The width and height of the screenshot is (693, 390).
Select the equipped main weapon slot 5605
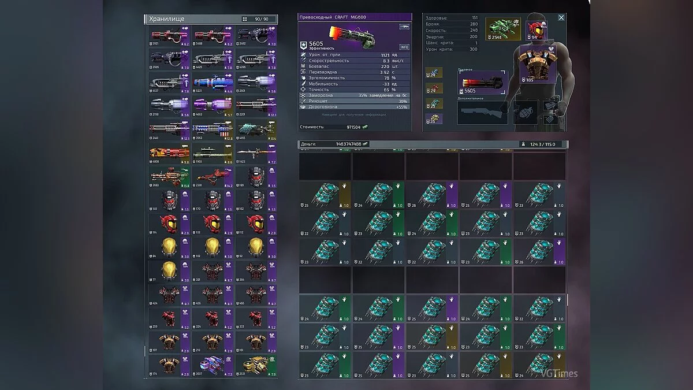coord(482,84)
